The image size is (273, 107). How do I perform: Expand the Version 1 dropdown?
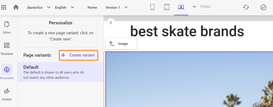[126, 7]
